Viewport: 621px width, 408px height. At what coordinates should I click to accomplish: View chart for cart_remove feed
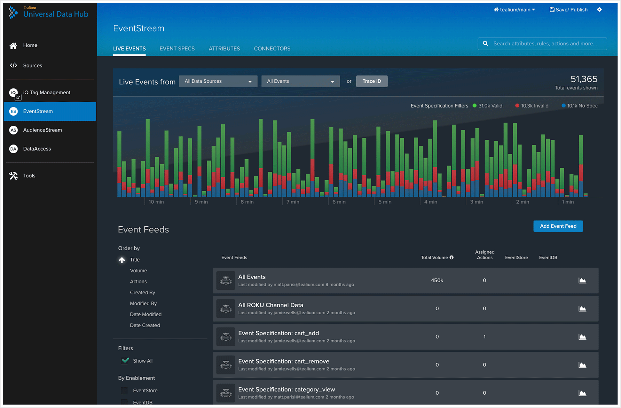(x=582, y=365)
